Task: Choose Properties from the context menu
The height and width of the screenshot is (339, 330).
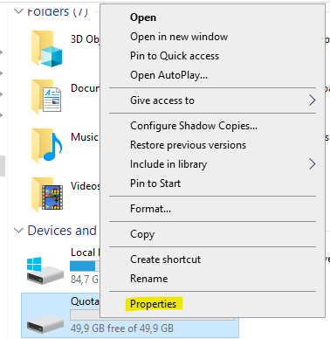Action: tap(153, 304)
